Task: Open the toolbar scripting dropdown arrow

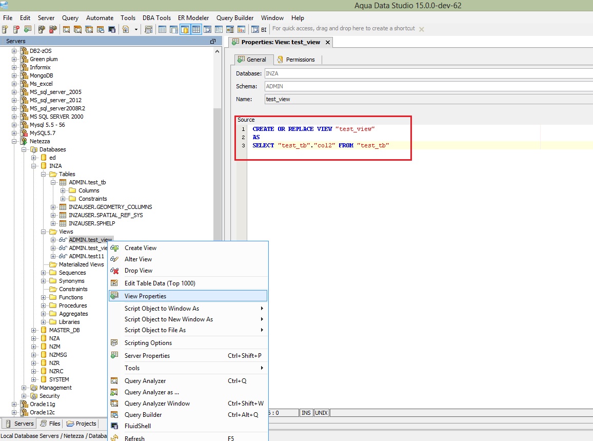Action: click(x=136, y=29)
